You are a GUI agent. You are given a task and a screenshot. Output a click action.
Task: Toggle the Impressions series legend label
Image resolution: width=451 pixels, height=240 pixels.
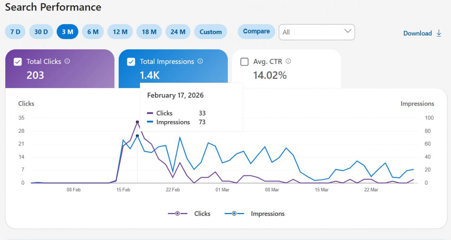coord(268,214)
